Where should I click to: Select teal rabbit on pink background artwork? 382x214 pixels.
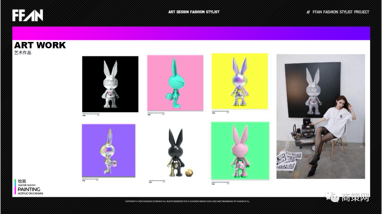click(x=175, y=83)
